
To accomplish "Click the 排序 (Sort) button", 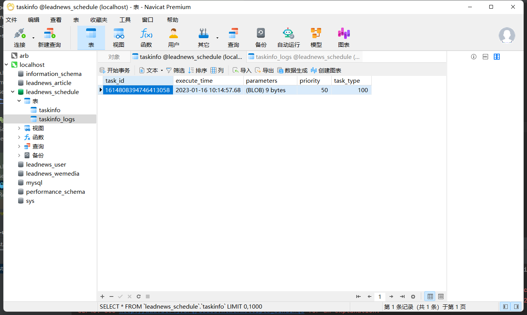I will pos(198,70).
